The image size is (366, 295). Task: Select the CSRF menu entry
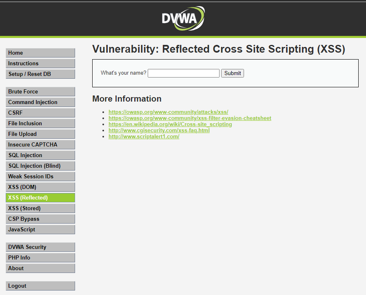(40, 113)
